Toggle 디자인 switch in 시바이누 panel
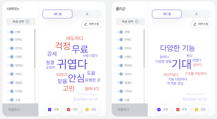 coord(11,91)
